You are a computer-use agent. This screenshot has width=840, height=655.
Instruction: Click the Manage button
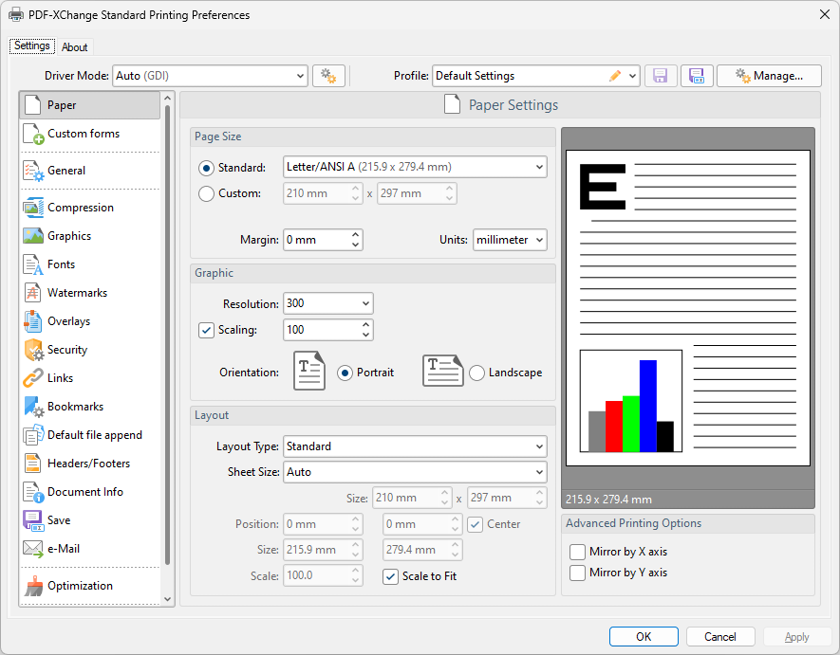pyautogui.click(x=769, y=75)
